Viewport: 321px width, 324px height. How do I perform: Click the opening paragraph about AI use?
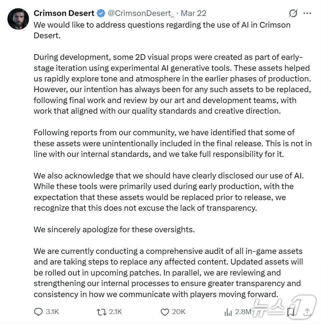(162, 30)
